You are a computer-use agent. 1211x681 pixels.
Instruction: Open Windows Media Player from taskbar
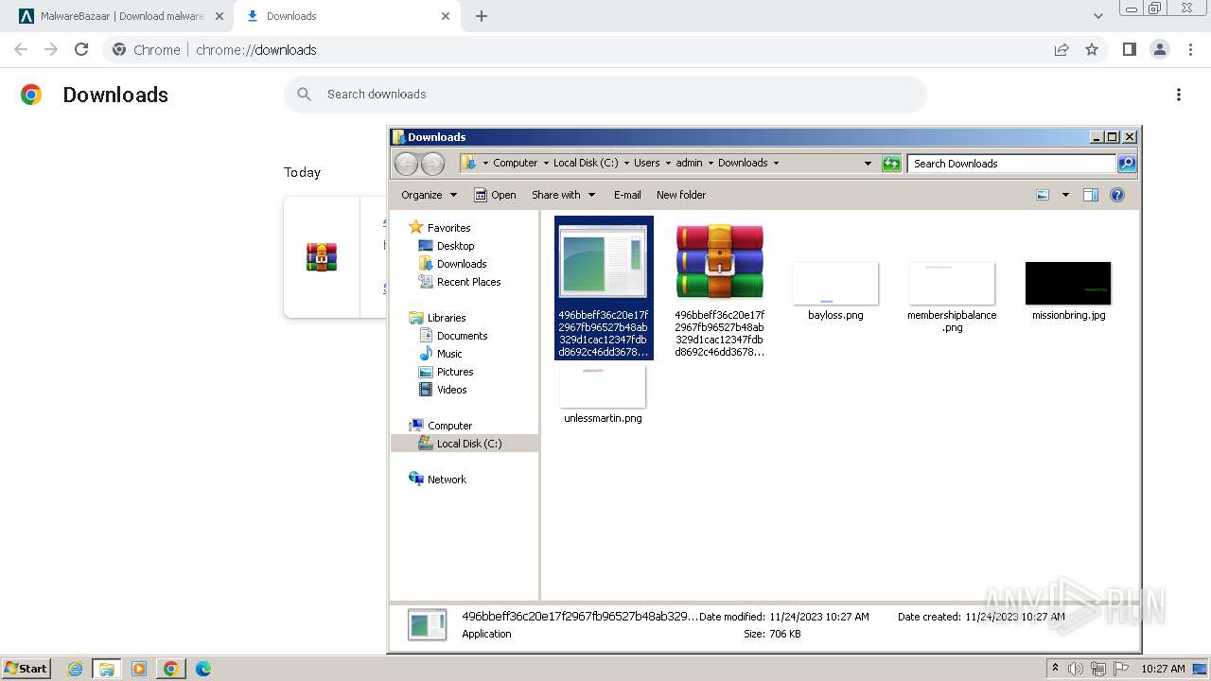(x=139, y=669)
